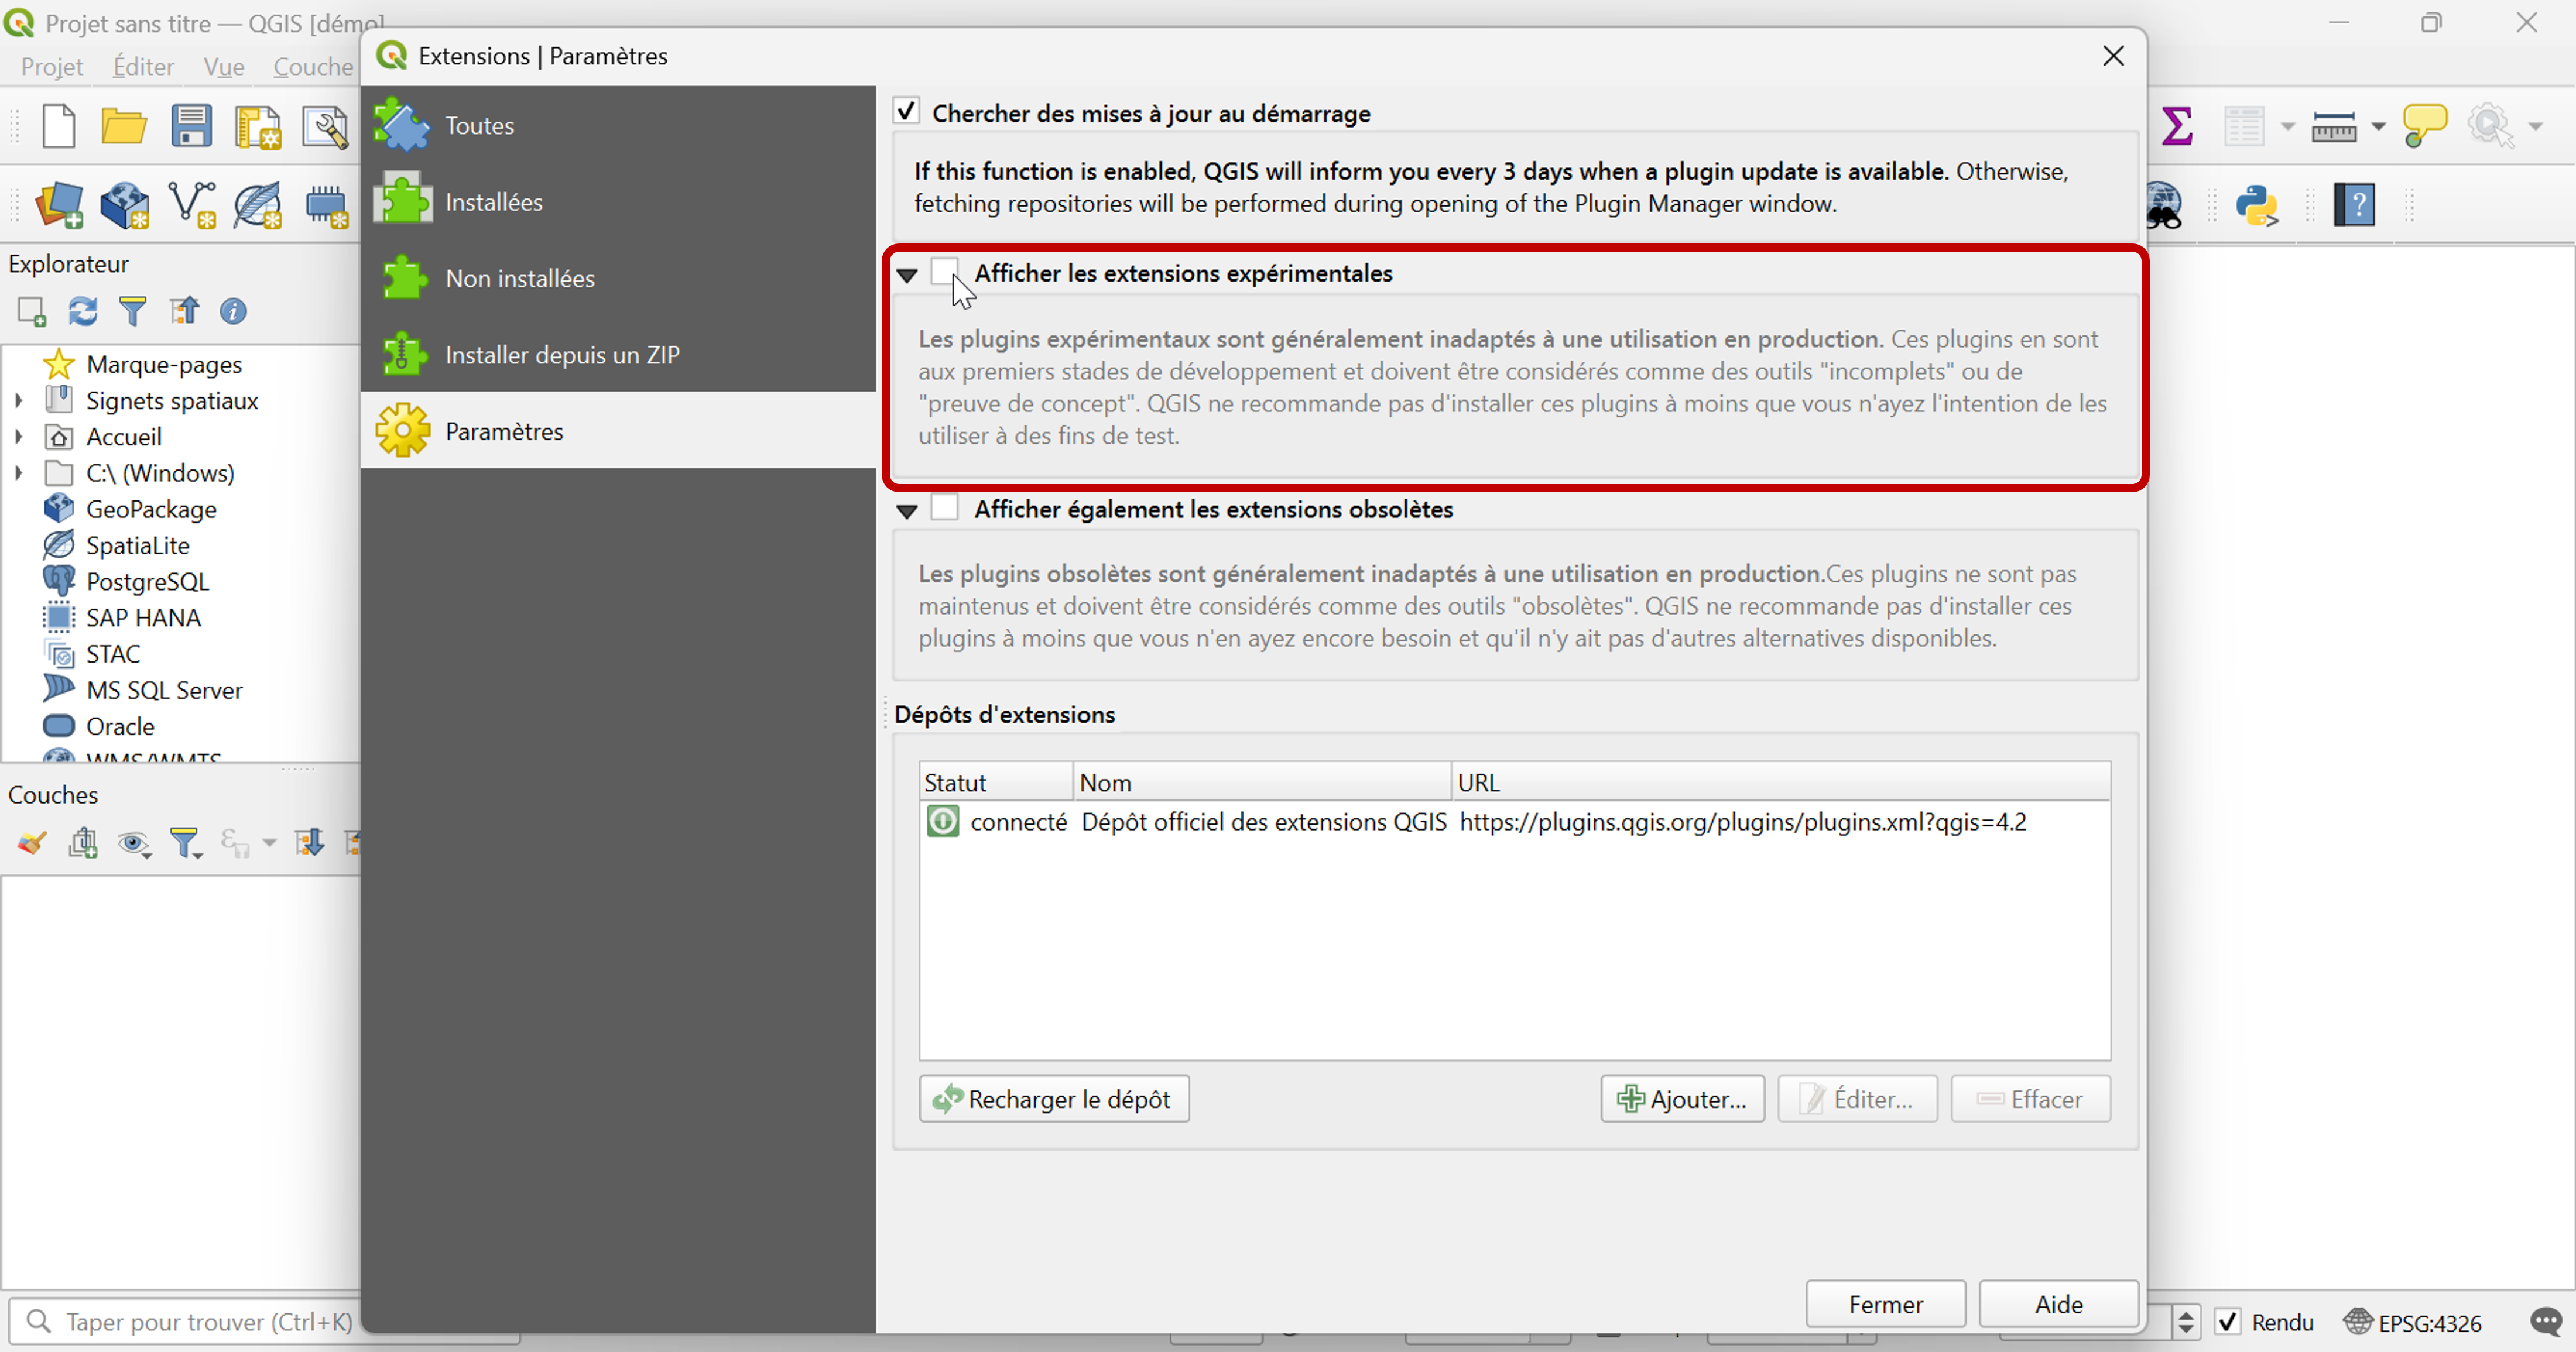The width and height of the screenshot is (2576, 1352).
Task: Open the Data Source Manager icon
Action: [60, 205]
